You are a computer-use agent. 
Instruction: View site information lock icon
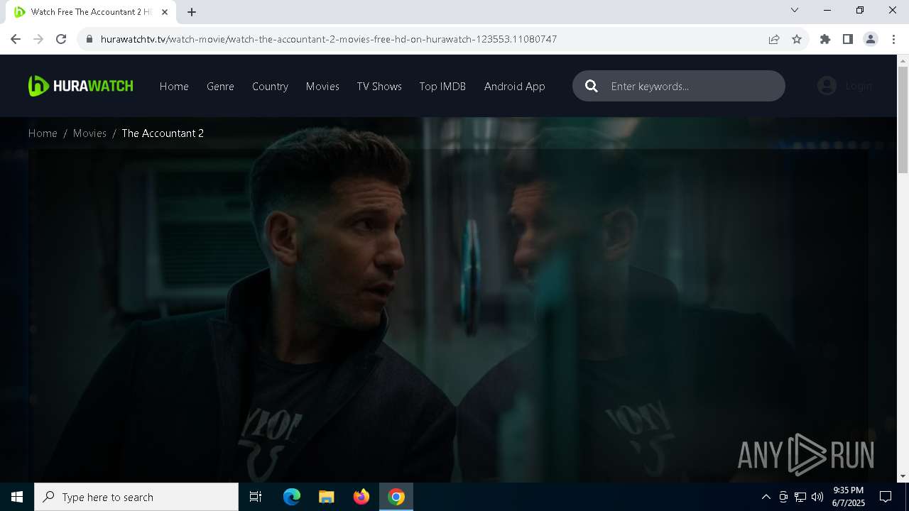click(89, 39)
